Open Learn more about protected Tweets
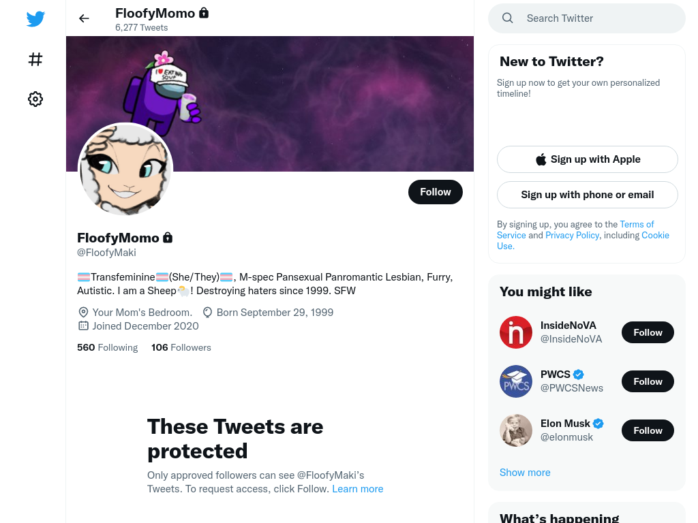Viewport: 698px width, 523px height. click(357, 489)
